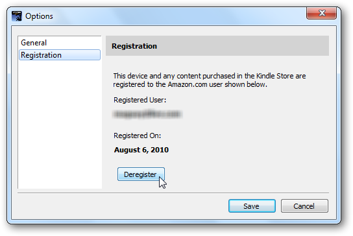Click the gray Registration heading banner
Viewport: 353px width, 236px height.
coord(217,45)
